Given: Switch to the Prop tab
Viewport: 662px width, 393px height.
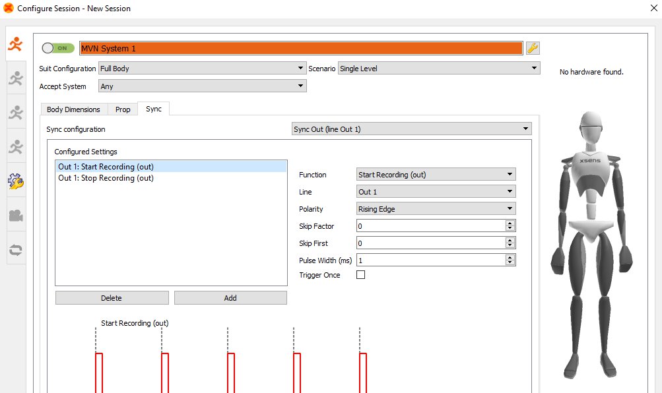Looking at the screenshot, I should 123,109.
